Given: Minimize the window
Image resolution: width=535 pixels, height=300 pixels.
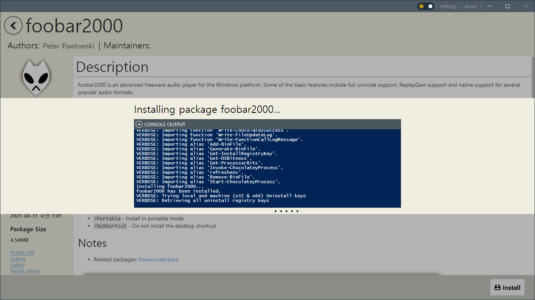Looking at the screenshot, I should (490, 6).
